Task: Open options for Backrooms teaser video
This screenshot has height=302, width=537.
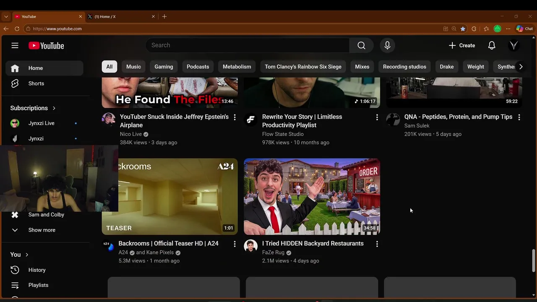Action: 235,244
